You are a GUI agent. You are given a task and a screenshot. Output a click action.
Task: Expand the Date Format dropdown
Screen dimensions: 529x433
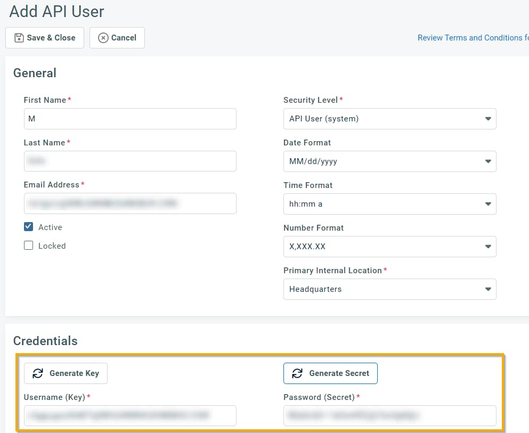pos(389,161)
